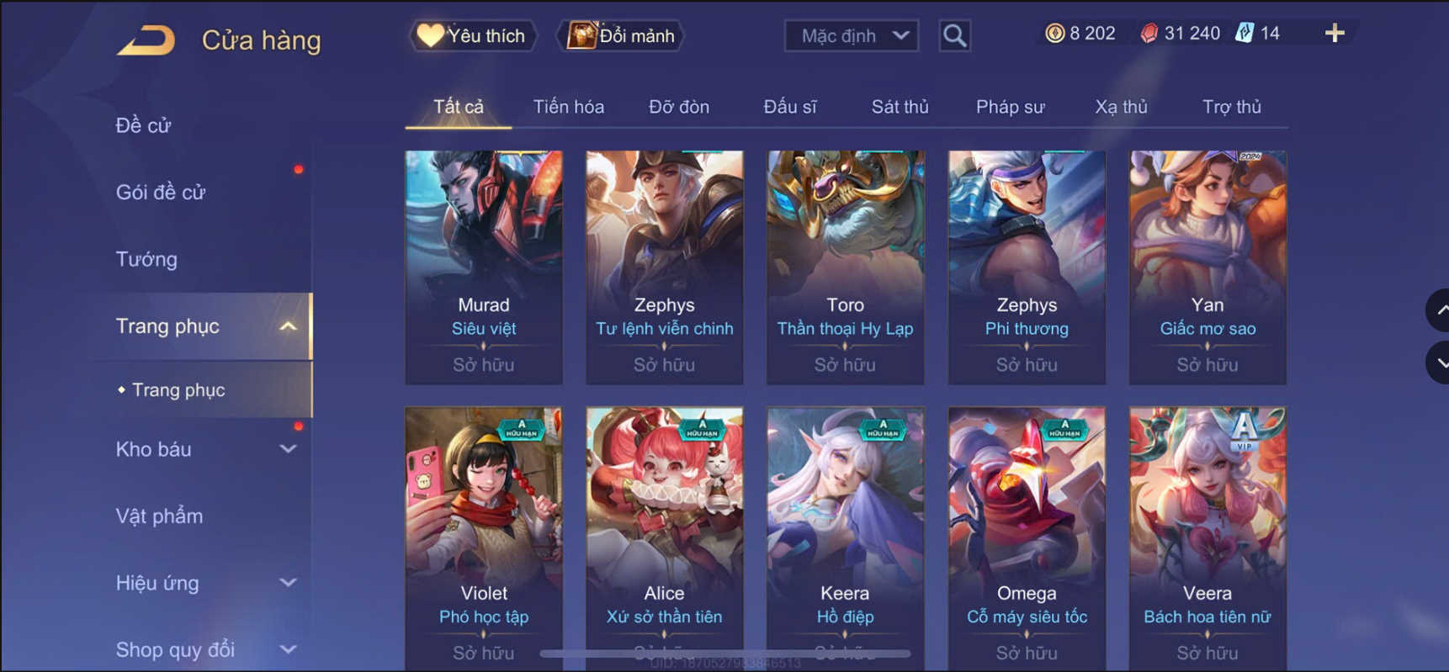
Task: Click the scroll-down arrow on right edge
Action: (x=1439, y=363)
